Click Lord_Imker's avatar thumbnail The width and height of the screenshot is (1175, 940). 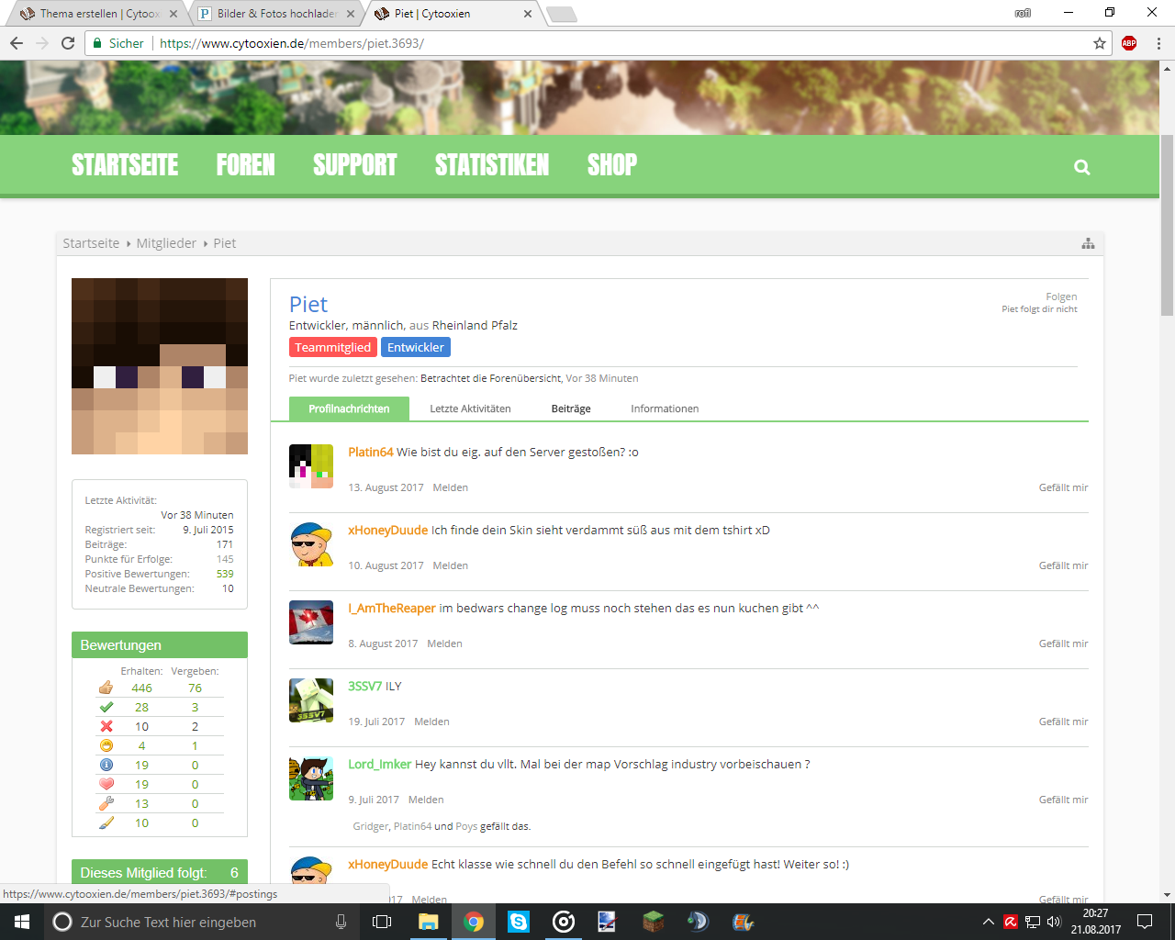(311, 778)
